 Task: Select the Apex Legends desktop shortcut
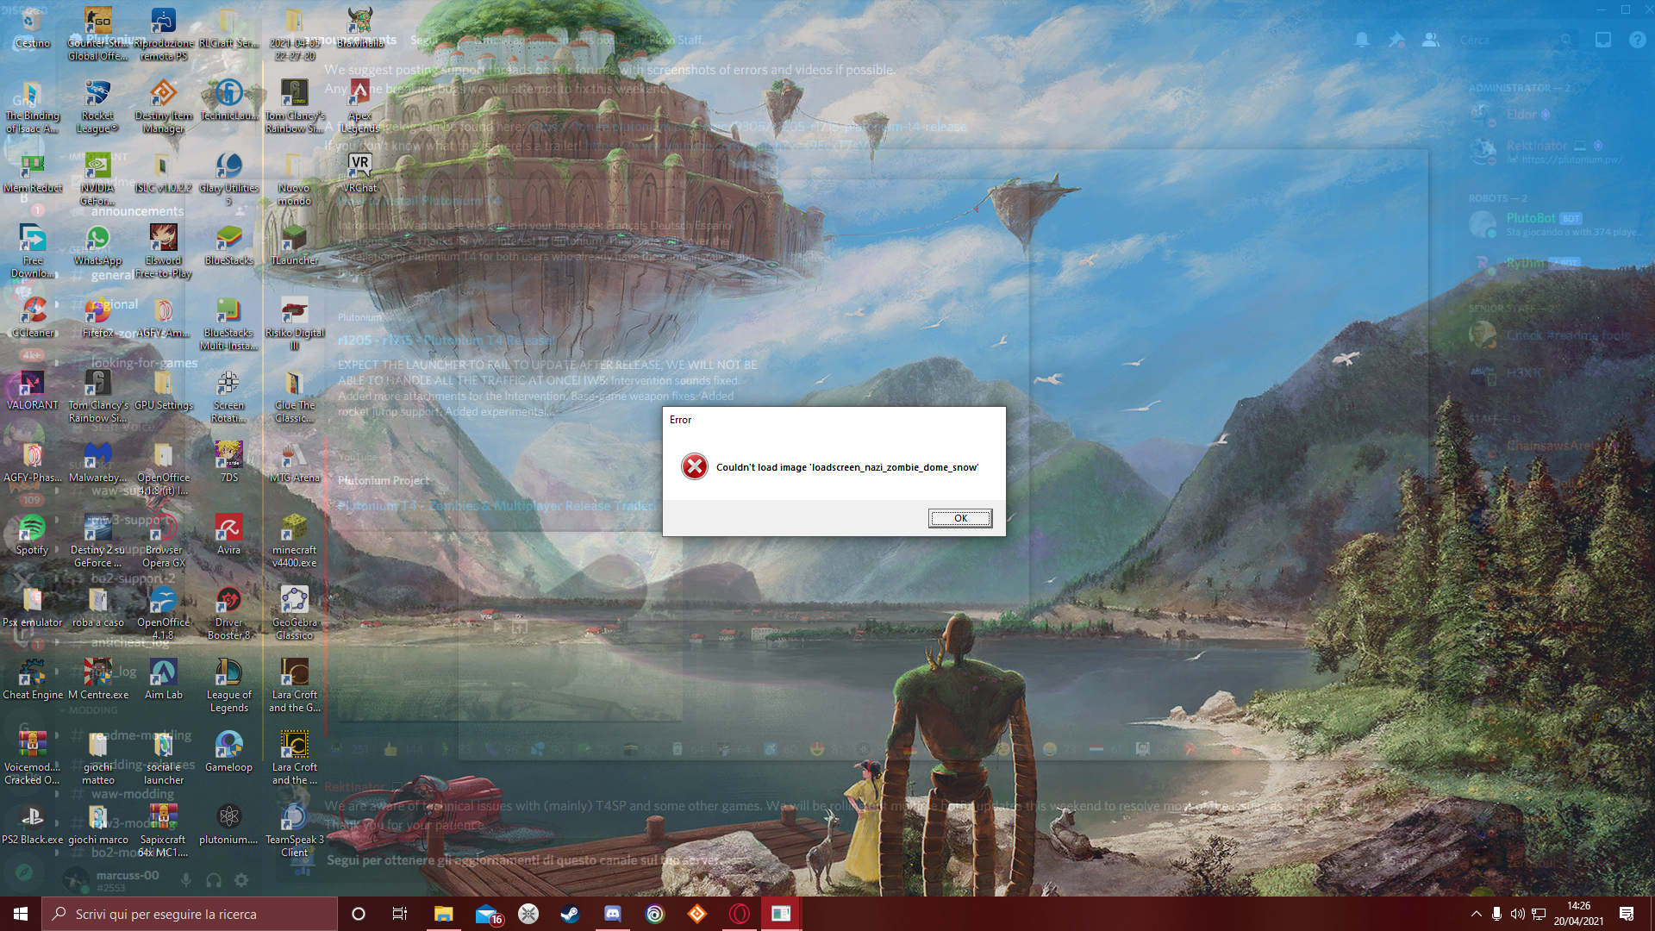(x=359, y=107)
